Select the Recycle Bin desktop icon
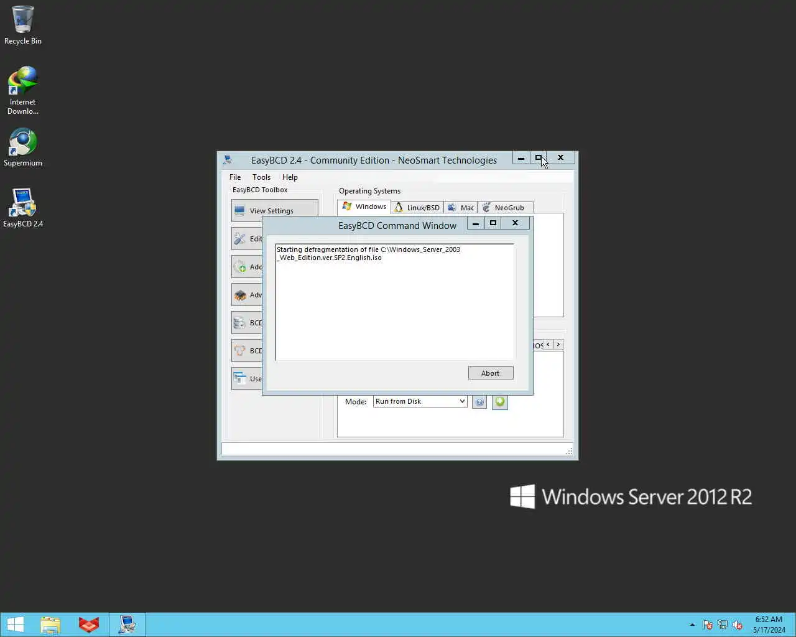The image size is (796, 637). coord(23,26)
